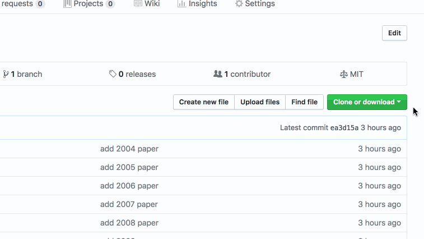Click the people icon beside 1 contributor
The image size is (424, 239).
(218, 73)
